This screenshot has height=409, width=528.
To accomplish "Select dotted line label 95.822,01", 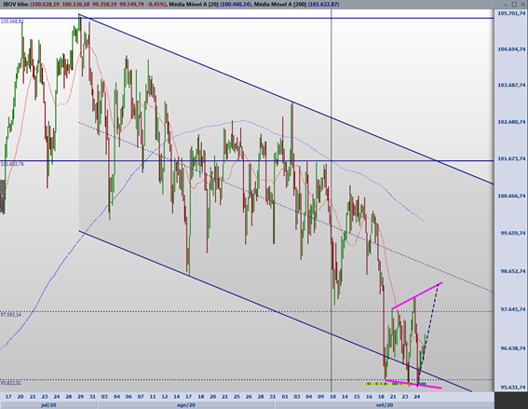I will pyautogui.click(x=11, y=383).
